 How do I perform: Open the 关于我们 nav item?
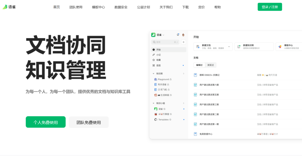[166, 7]
